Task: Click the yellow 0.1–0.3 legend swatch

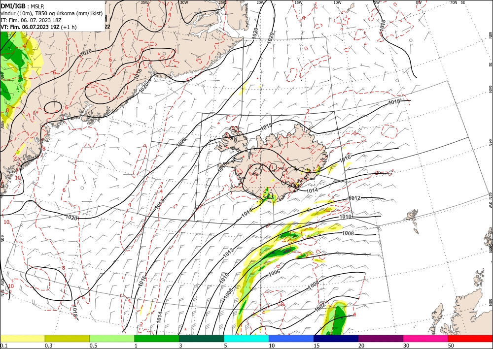Action: (22, 338)
